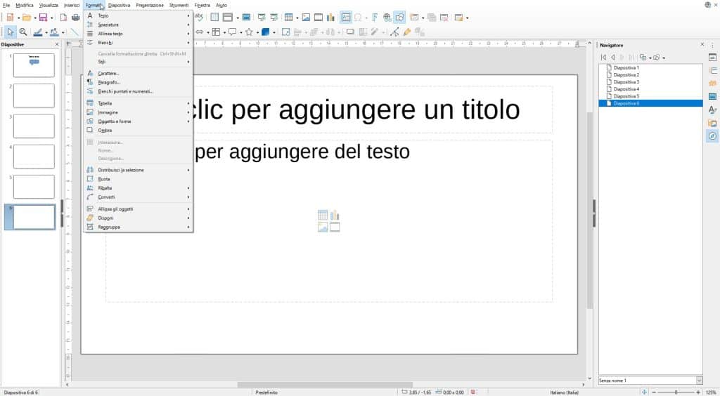Click the Insert Image toolbar icon
Screen dimensions: 720x396
(x=306, y=18)
